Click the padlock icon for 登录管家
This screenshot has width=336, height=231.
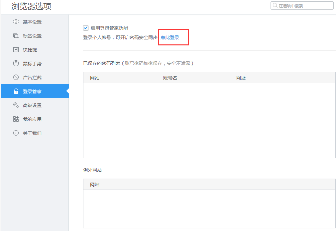tap(16, 91)
